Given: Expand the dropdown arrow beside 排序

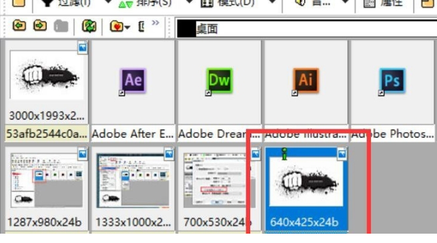Looking at the screenshot, I should [x=189, y=2].
